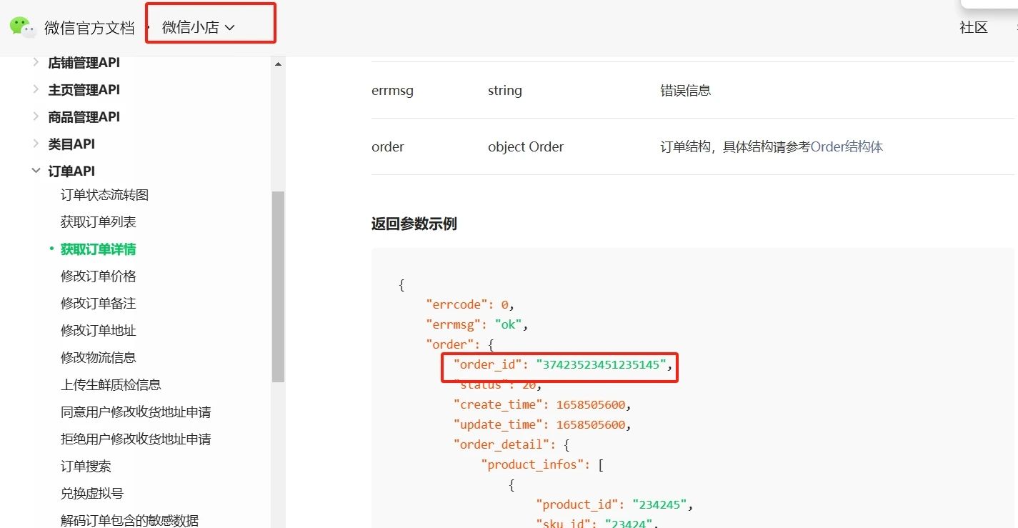Open 微信官方文档 home link
This screenshot has height=528, width=1018.
(x=89, y=28)
